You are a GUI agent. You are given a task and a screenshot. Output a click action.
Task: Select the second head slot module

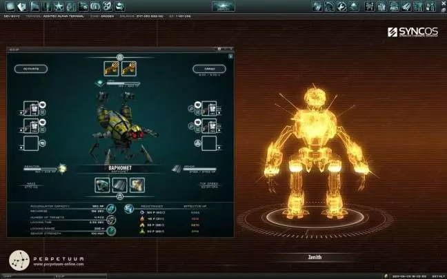[x=127, y=68]
